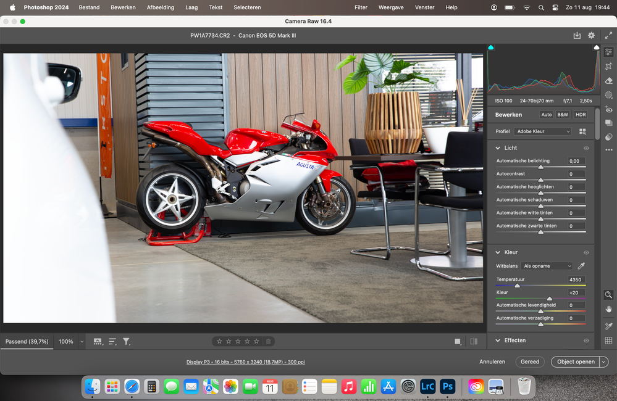Open the Masking tool
Image resolution: width=617 pixels, height=401 pixels.
[608, 95]
